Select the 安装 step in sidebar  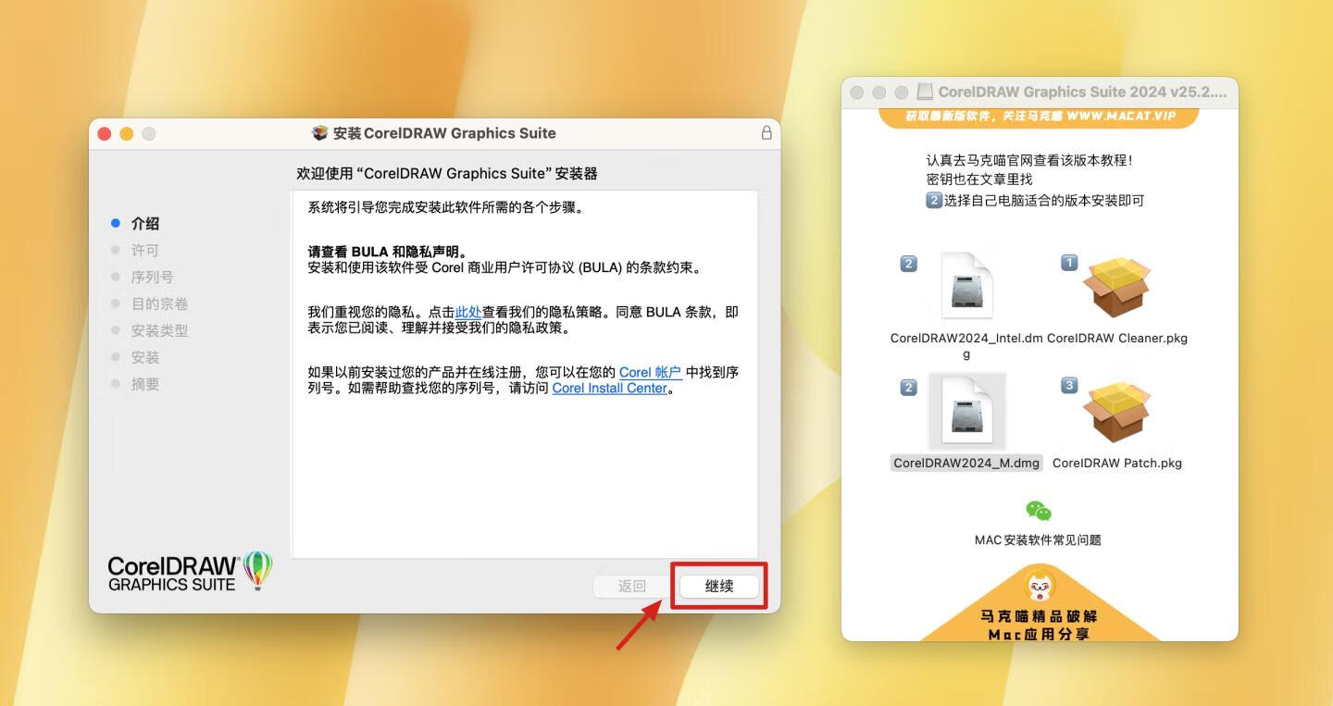pyautogui.click(x=145, y=357)
